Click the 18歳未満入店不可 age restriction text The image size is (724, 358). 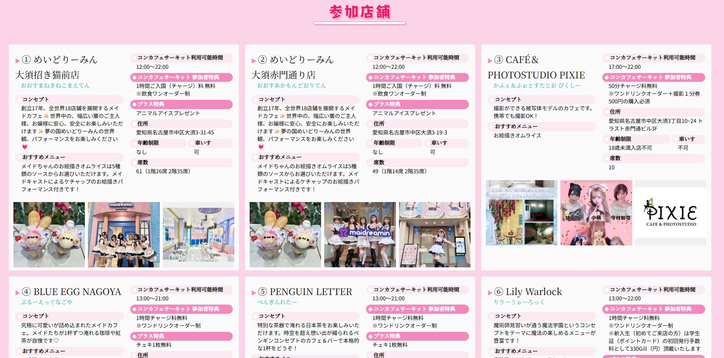coord(630,148)
